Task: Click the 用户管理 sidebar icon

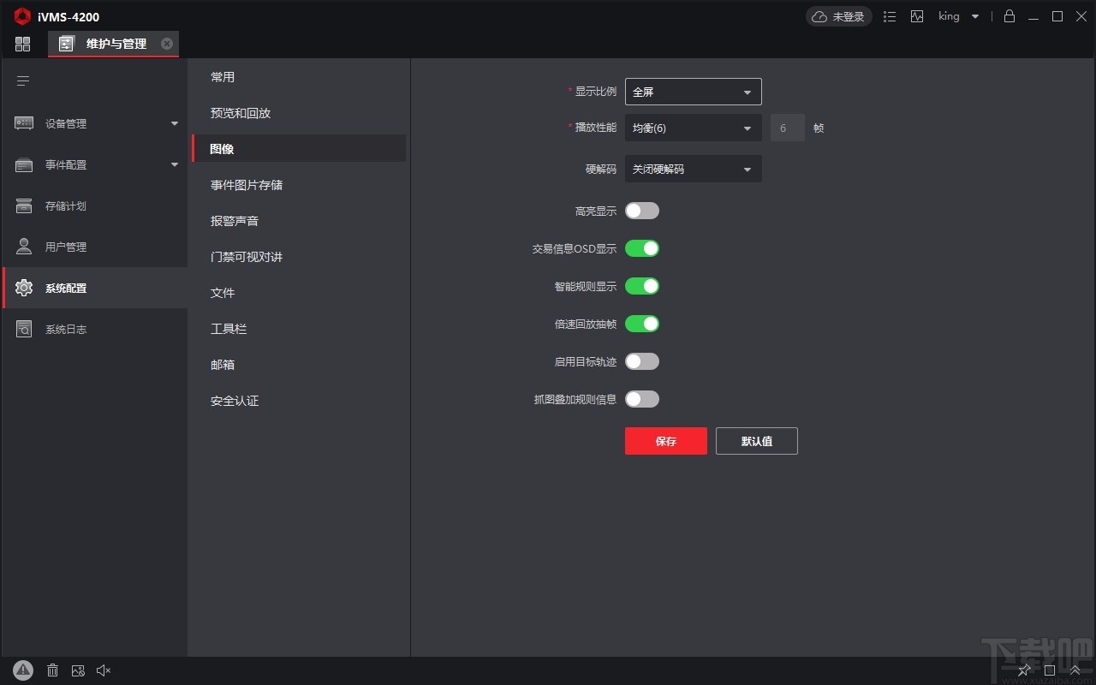Action: click(23, 247)
